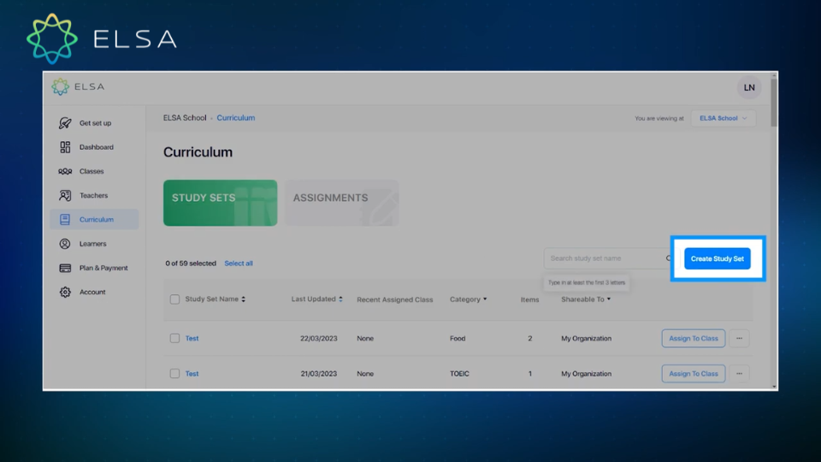Click the Curriculum book icon
The height and width of the screenshot is (462, 821).
tap(65, 220)
